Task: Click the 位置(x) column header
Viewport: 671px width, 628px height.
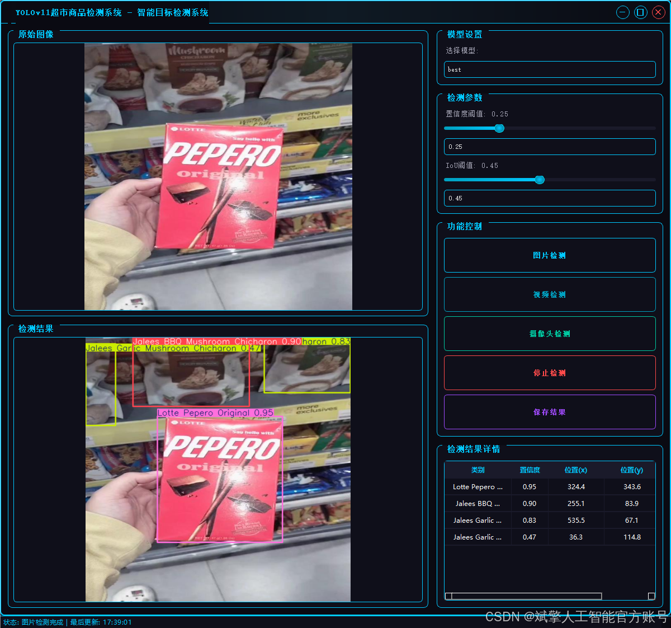Action: pos(576,470)
